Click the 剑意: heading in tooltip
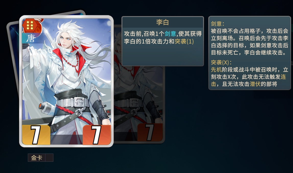The image size is (293, 173). (217, 24)
